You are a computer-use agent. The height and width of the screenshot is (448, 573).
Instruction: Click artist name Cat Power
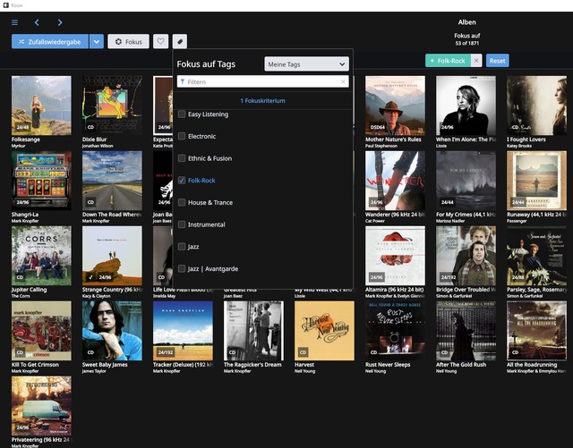point(375,221)
